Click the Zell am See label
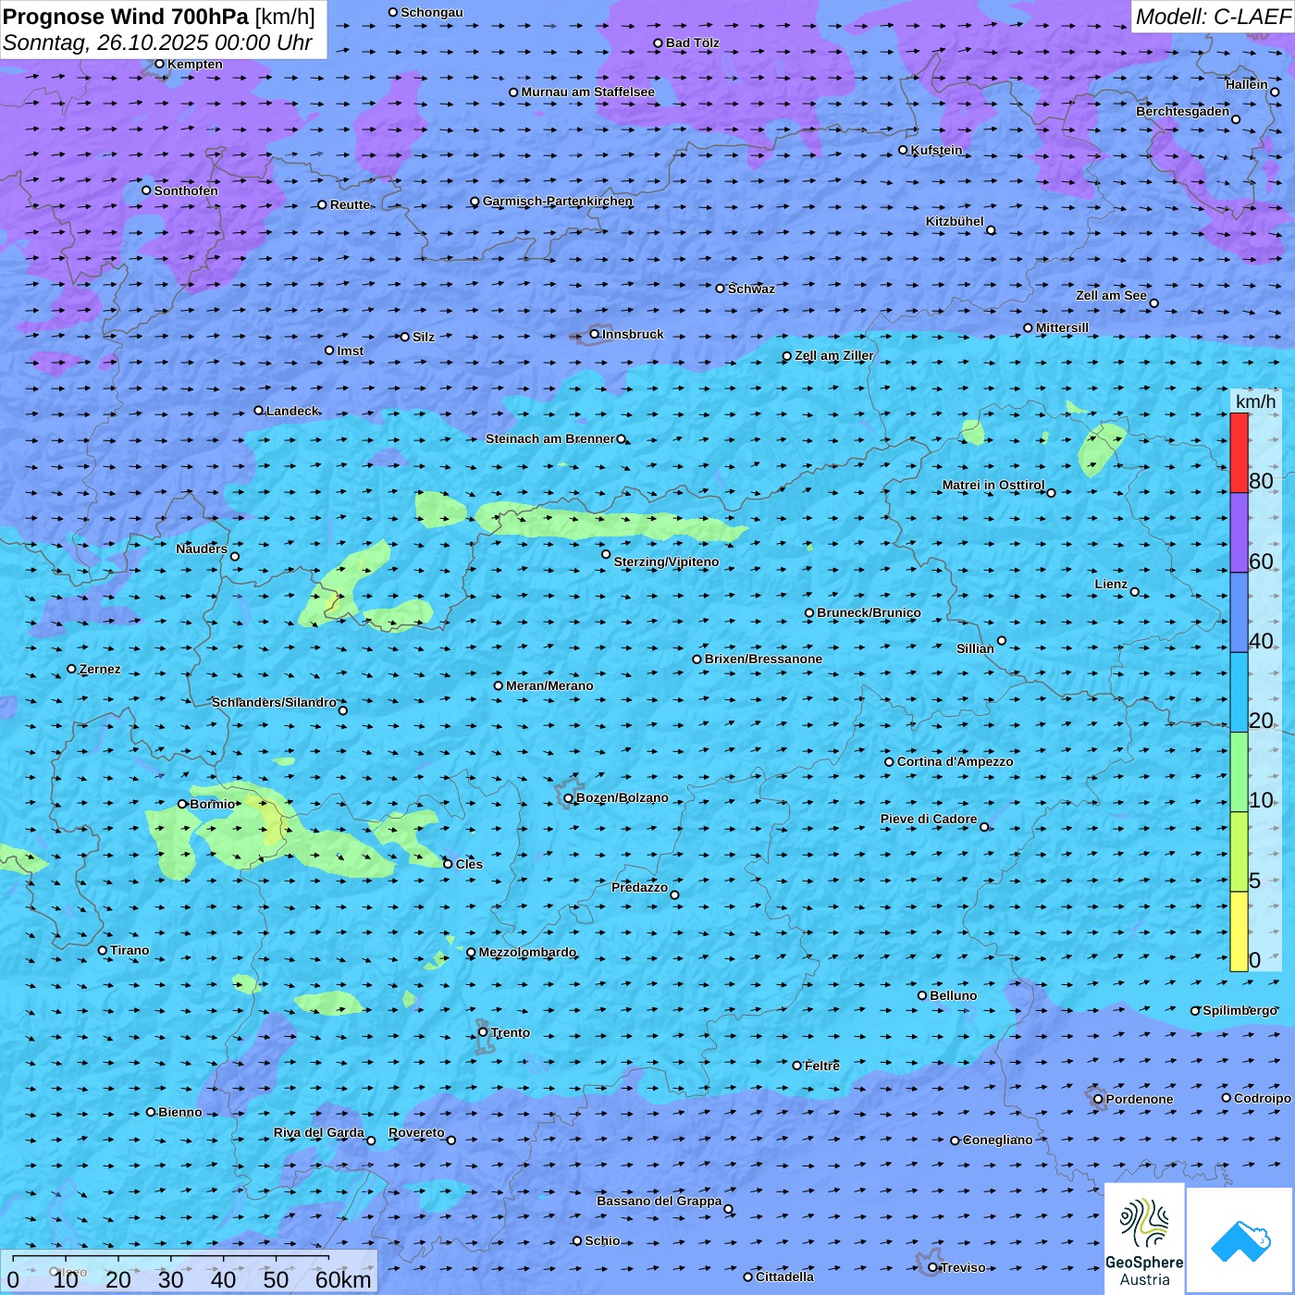Image resolution: width=1295 pixels, height=1295 pixels. [1111, 295]
